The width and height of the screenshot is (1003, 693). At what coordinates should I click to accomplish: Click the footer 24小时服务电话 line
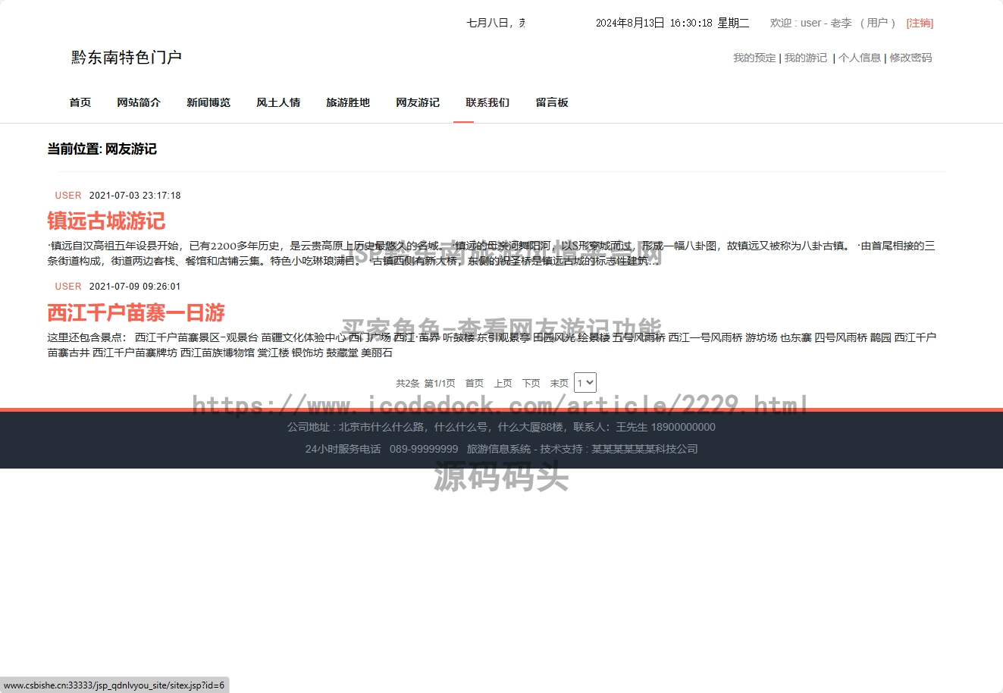click(x=501, y=449)
